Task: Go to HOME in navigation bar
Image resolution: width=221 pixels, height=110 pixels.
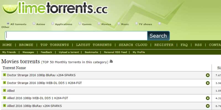Action: coord(7,45)
